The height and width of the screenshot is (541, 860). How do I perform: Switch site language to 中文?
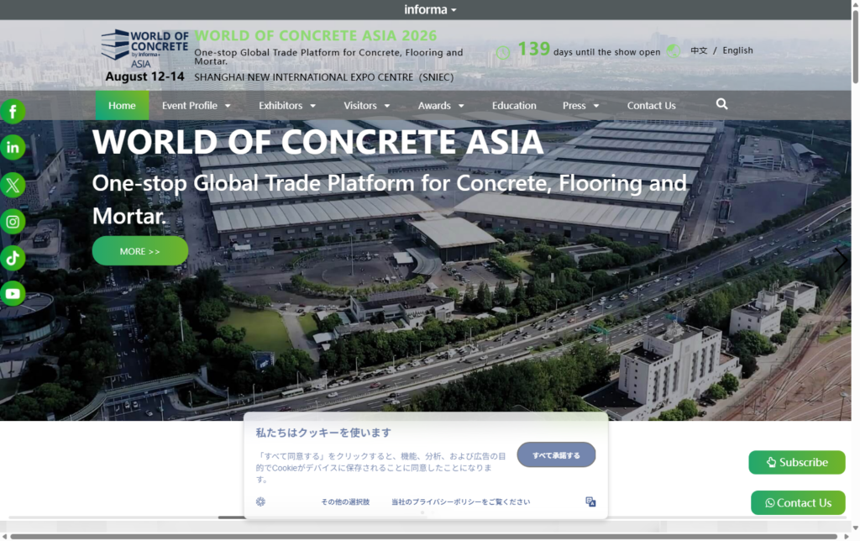click(698, 50)
